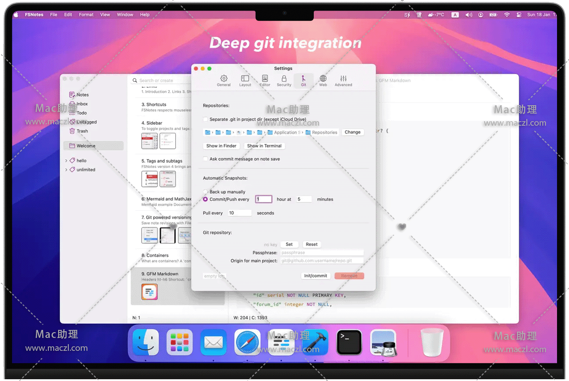Open the Editor settings tab
569x381 pixels.
265,80
